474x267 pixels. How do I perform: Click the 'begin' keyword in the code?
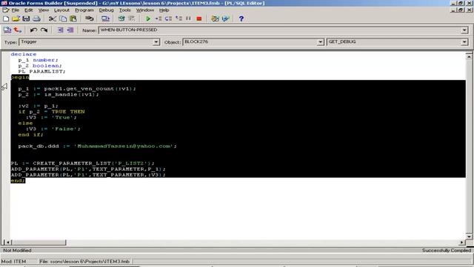[20, 77]
